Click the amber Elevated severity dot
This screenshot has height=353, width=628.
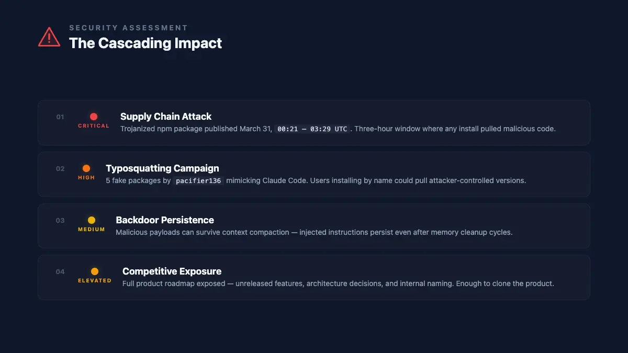pos(95,271)
